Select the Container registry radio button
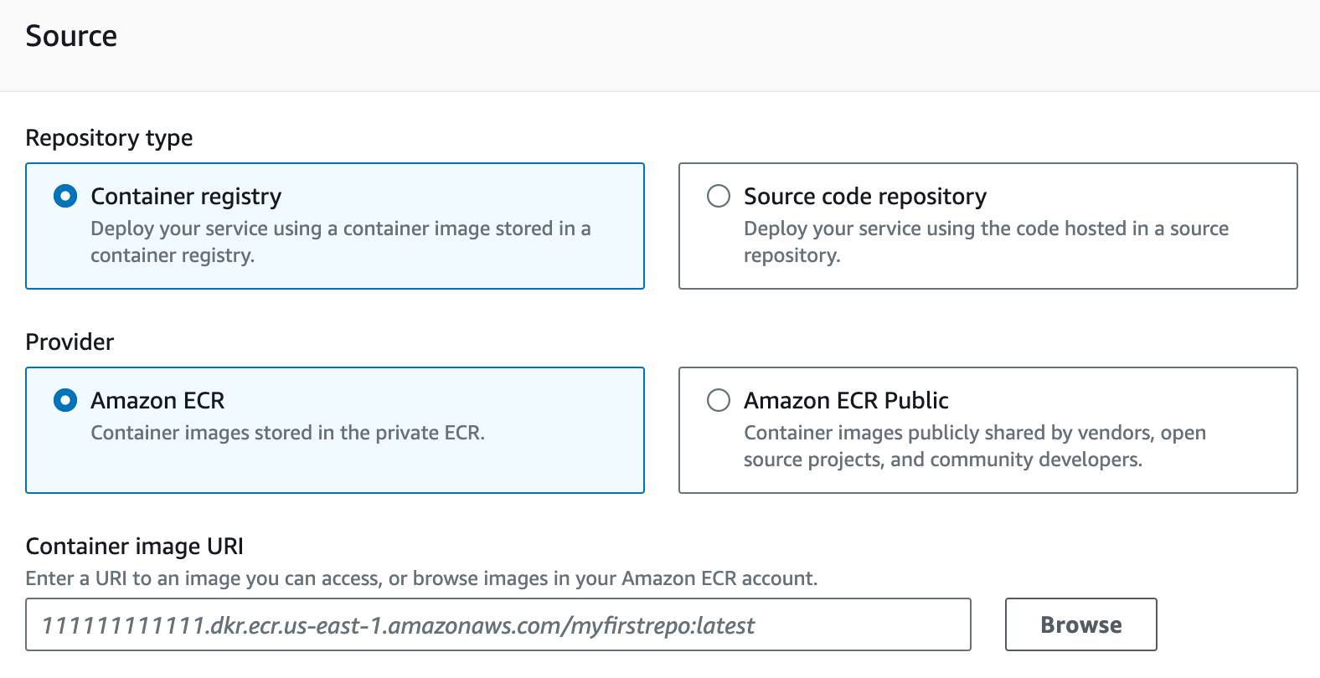 (x=65, y=196)
